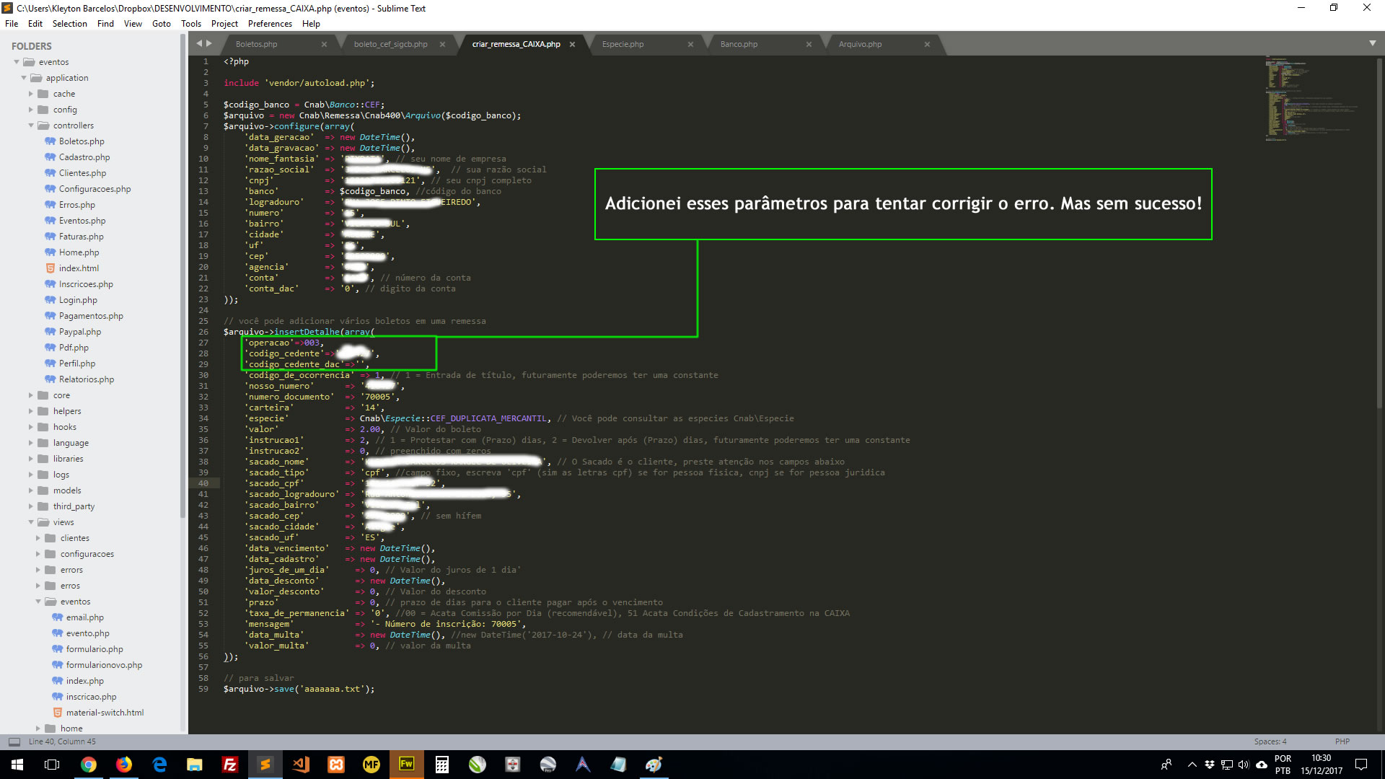Screen dimensions: 1385x779
Task: Click the PHP syntax selector in status bar
Action: tap(1342, 741)
